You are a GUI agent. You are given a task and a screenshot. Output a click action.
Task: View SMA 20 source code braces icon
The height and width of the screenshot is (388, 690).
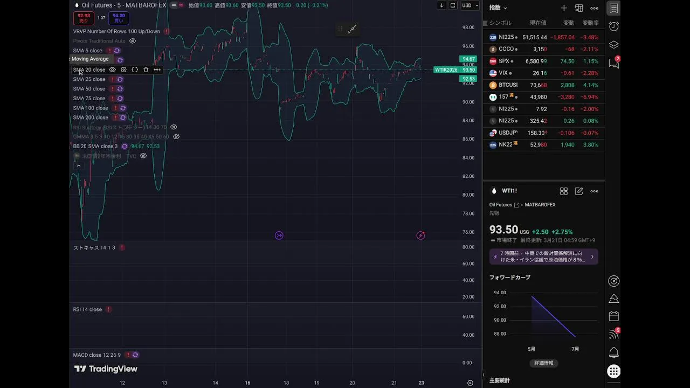point(135,70)
